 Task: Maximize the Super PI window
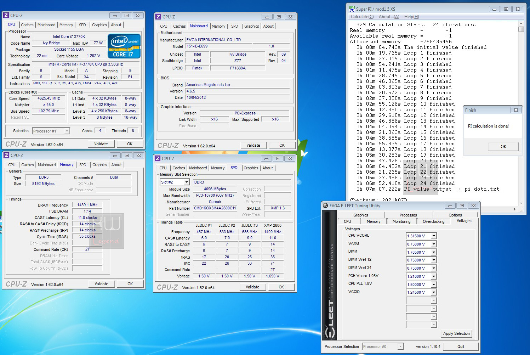point(506,9)
